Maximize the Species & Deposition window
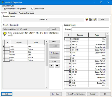This screenshot has height=97, width=112. pyautogui.click(x=101, y=2)
